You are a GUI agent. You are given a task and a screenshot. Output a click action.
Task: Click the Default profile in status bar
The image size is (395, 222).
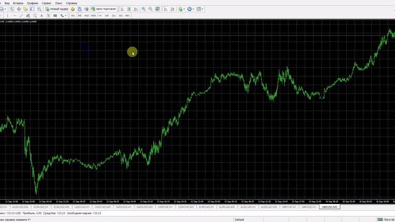[x=239, y=220]
